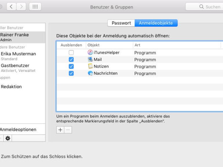
Task: Click Programm in the Nachrichten row
Action: click(145, 73)
